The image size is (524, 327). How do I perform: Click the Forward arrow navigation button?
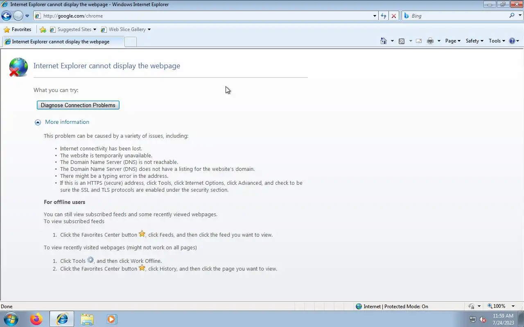click(18, 16)
